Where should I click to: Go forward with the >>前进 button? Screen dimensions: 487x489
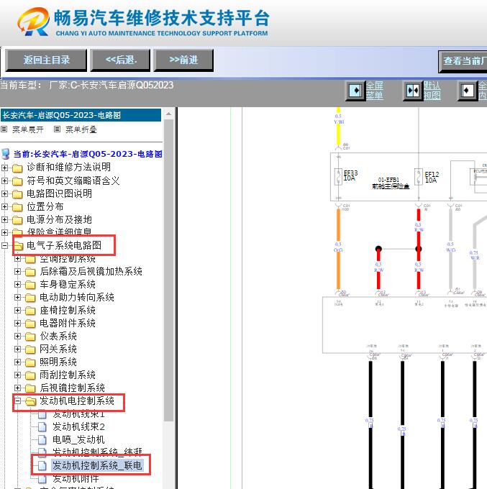coord(183,60)
